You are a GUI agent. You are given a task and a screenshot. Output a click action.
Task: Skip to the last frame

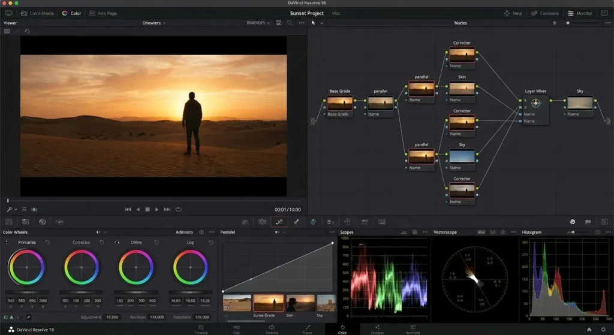pyautogui.click(x=167, y=209)
